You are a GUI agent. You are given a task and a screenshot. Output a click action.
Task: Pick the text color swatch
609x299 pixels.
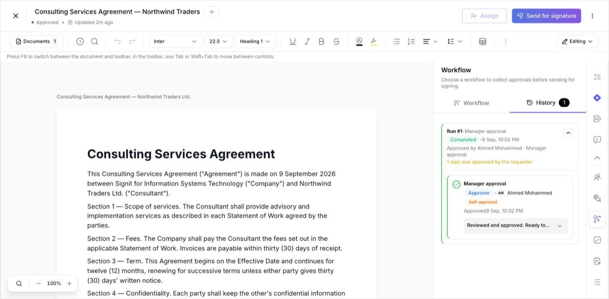[x=359, y=42]
